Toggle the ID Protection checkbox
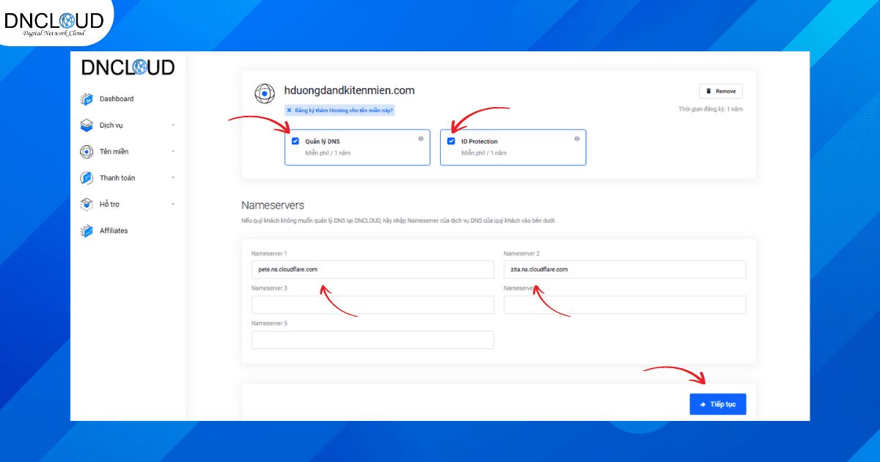The width and height of the screenshot is (880, 462). click(452, 142)
